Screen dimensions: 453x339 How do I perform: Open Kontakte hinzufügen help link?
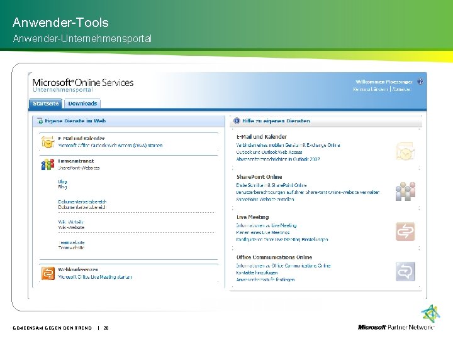[x=257, y=272]
